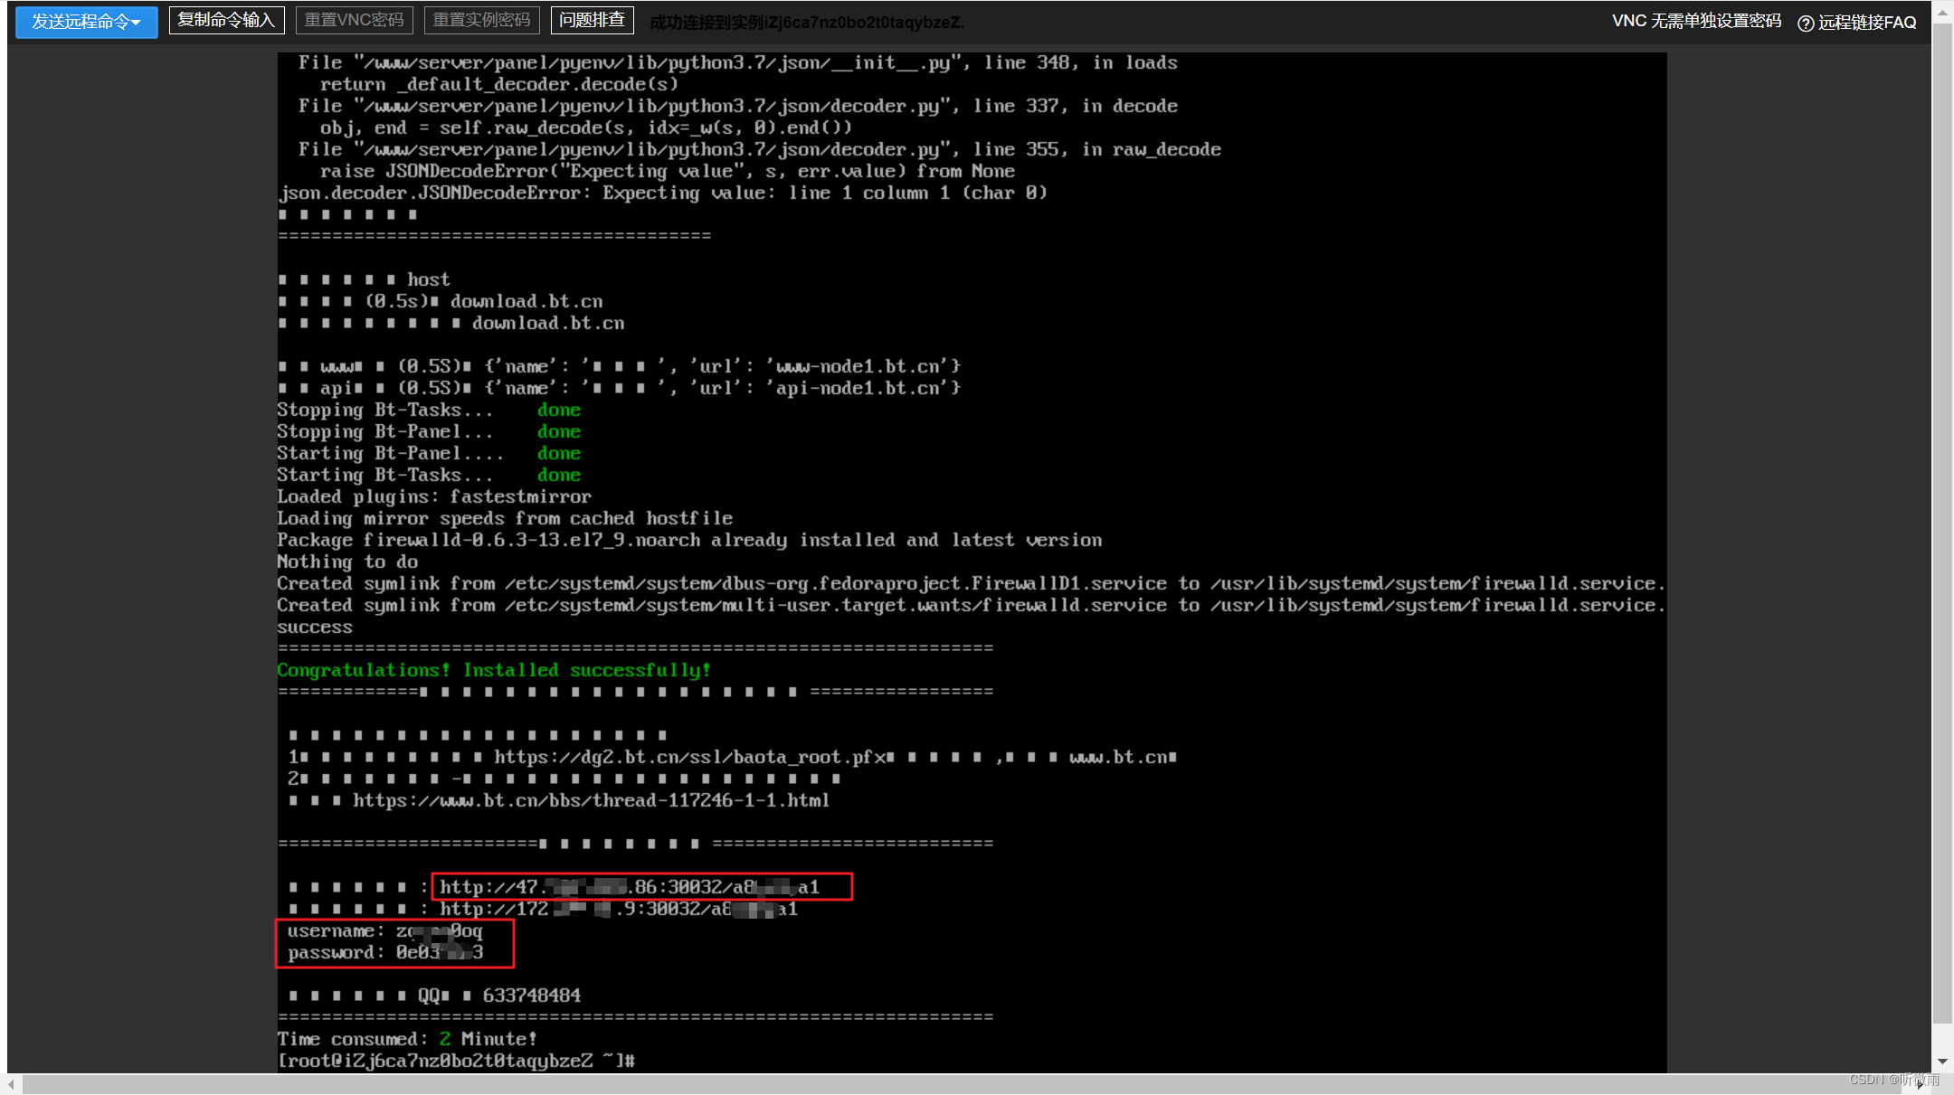Image resolution: width=1954 pixels, height=1095 pixels.
Task: Click the 复制命令输入 button
Action: coord(226,20)
